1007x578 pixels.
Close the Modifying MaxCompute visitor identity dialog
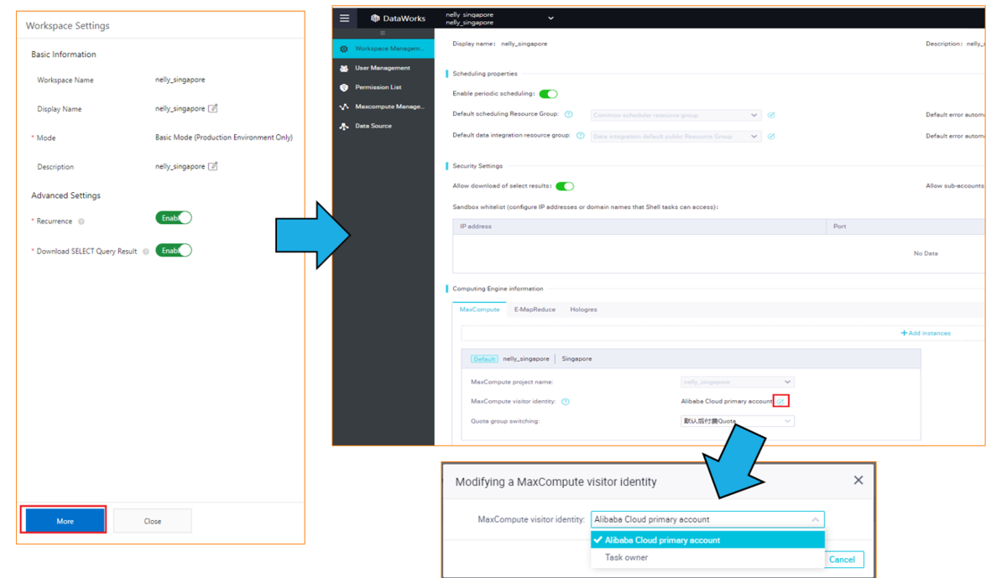tap(858, 480)
